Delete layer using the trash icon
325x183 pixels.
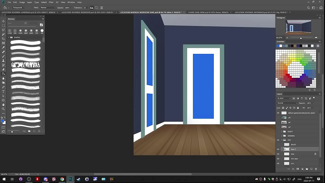tap(316, 169)
